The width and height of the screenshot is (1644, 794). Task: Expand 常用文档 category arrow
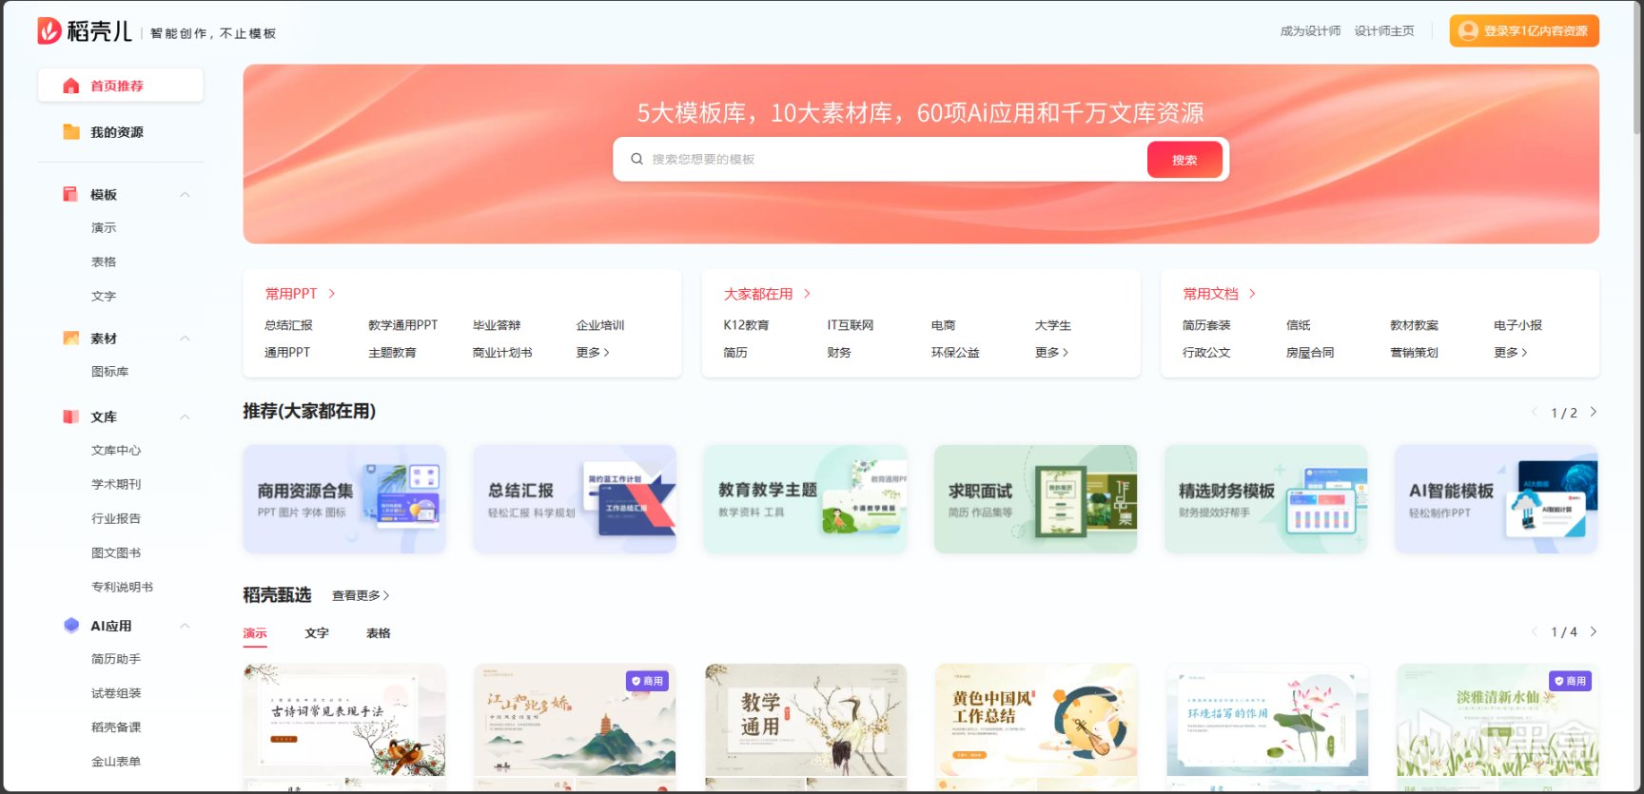pyautogui.click(x=1252, y=294)
